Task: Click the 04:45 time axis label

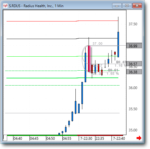Action: 34,138
